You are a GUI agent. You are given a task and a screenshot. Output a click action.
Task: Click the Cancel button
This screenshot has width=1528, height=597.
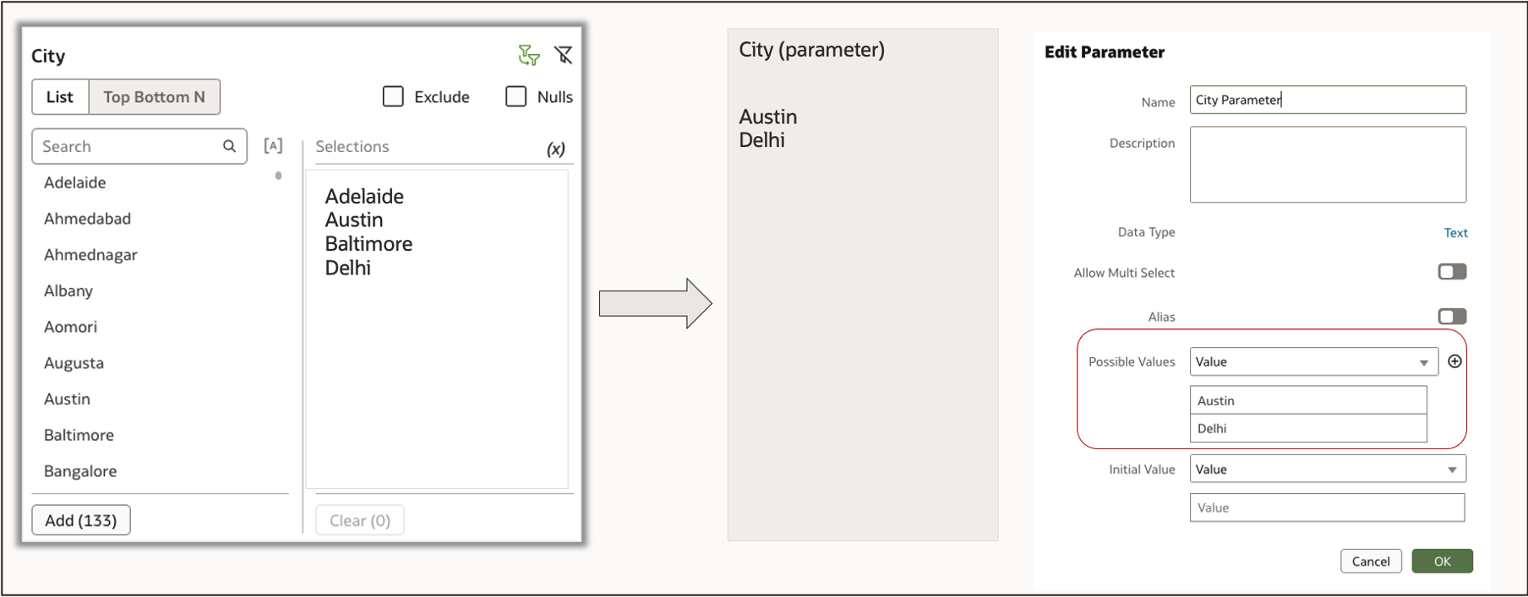[x=1371, y=561]
